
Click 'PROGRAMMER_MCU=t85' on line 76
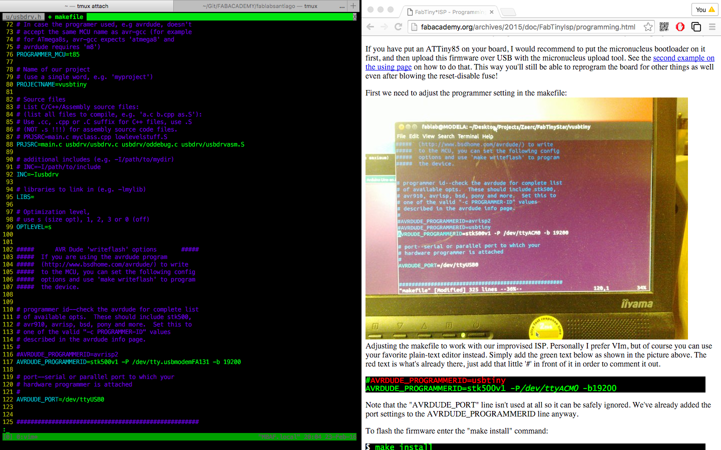pos(48,54)
